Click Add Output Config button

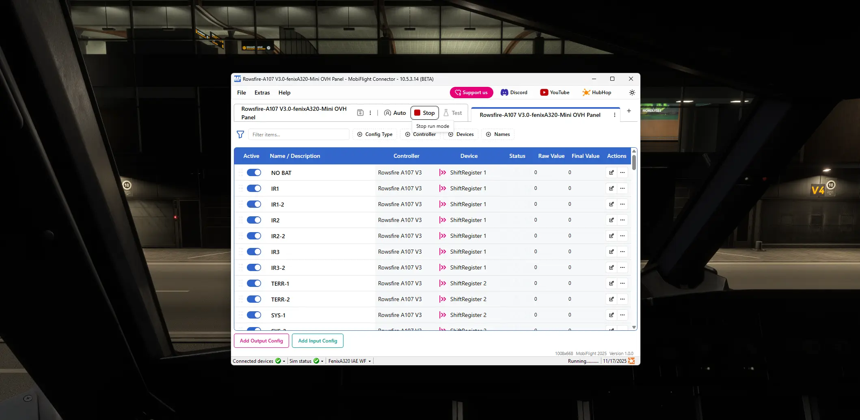pyautogui.click(x=261, y=341)
